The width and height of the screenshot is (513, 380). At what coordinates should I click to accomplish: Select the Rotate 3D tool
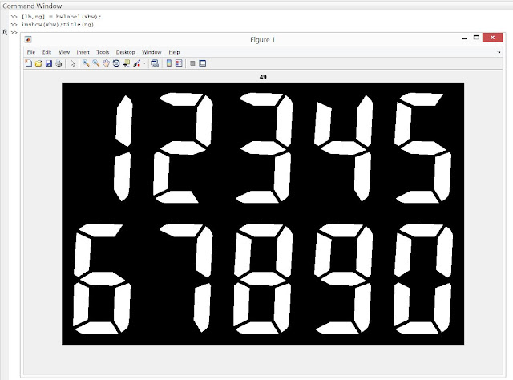[x=116, y=63]
